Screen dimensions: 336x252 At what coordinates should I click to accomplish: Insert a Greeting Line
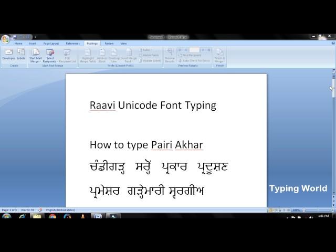coord(114,56)
